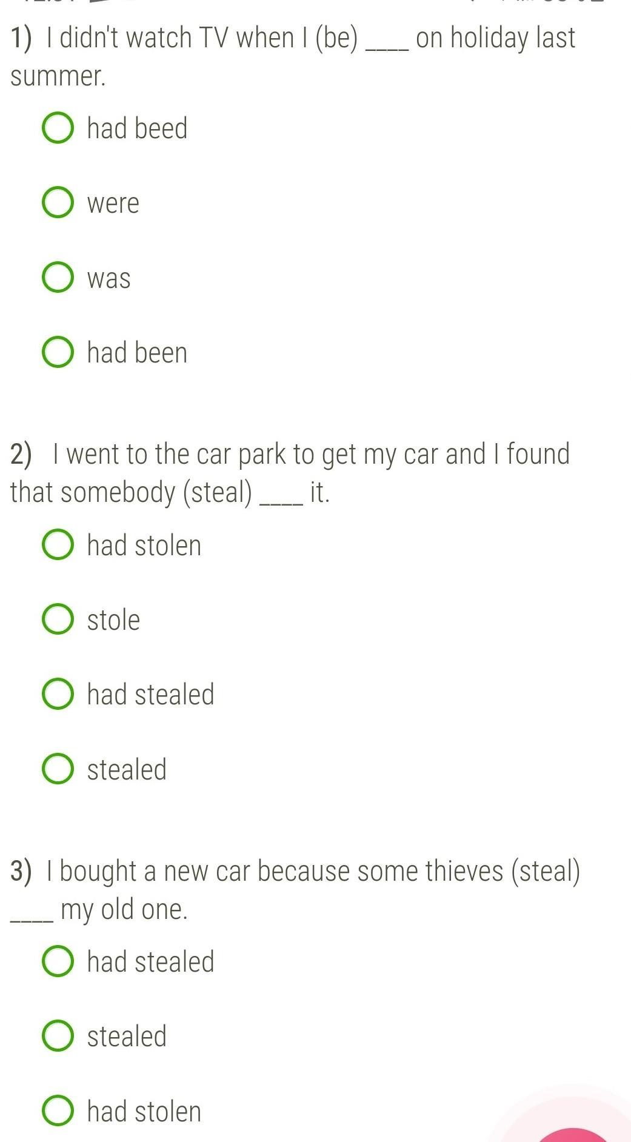Image resolution: width=631 pixels, height=1142 pixels.
Task: Tap the 'had beed' answer label text
Action: tap(138, 129)
